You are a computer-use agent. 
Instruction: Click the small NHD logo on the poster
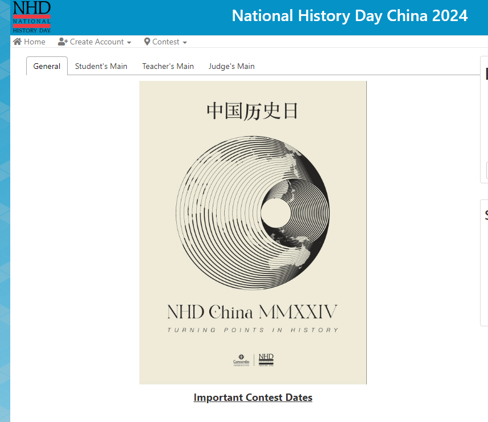(x=266, y=360)
